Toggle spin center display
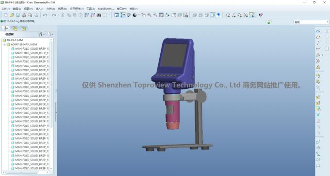The height and width of the screenshot is (176, 330). click(122, 15)
